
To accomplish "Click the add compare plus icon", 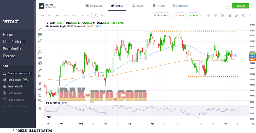I will (x=236, y=15).
